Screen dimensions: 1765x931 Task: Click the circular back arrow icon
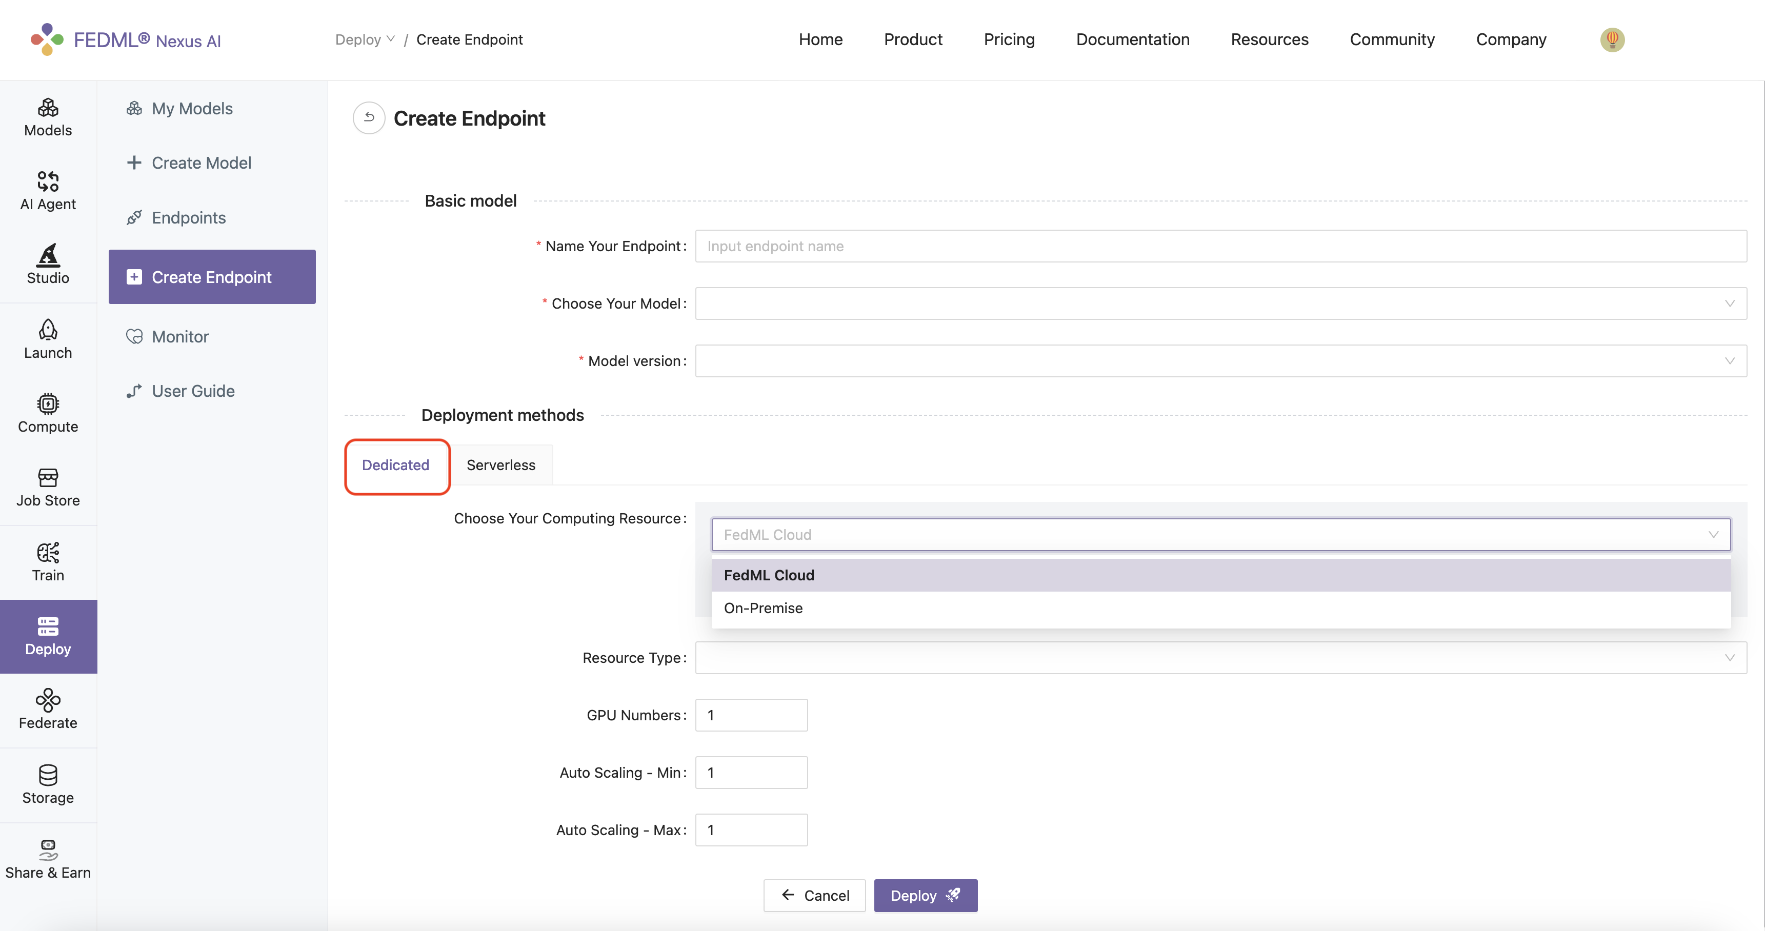(369, 118)
